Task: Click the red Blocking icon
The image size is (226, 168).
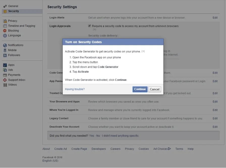Action: (x=5, y=31)
